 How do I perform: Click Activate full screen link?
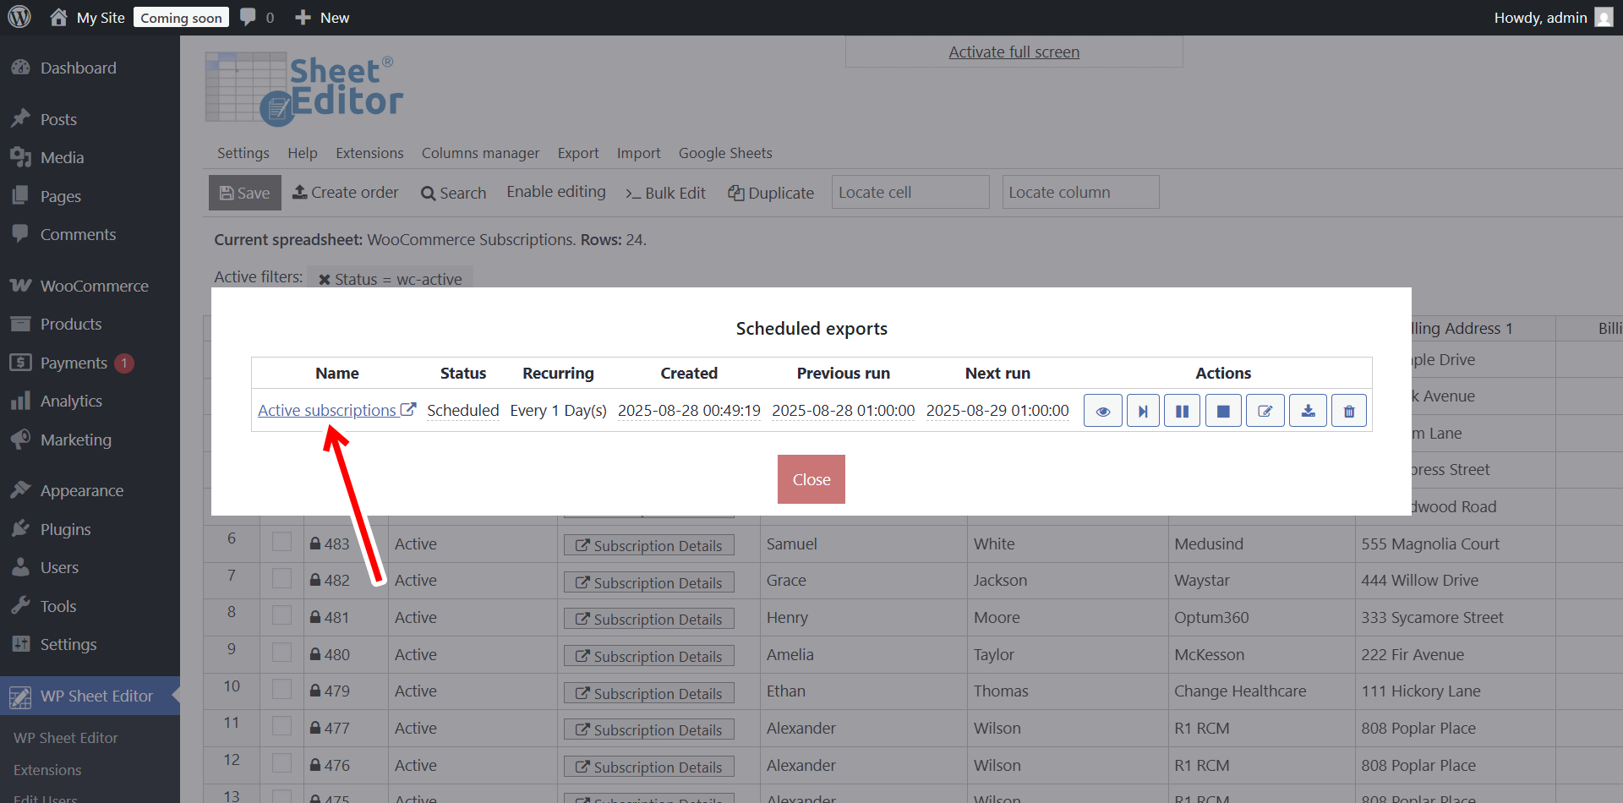pyautogui.click(x=1014, y=52)
